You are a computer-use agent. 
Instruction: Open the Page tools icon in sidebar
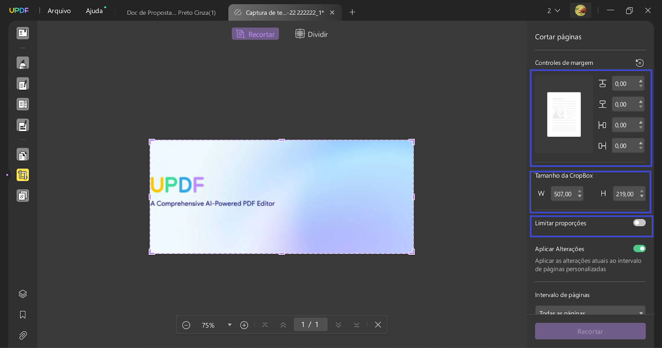(x=23, y=155)
